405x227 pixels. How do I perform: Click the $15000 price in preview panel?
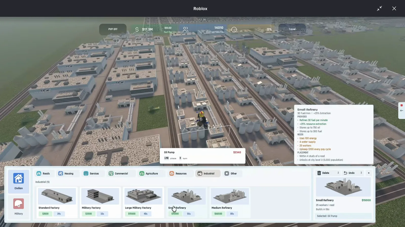[366, 200]
